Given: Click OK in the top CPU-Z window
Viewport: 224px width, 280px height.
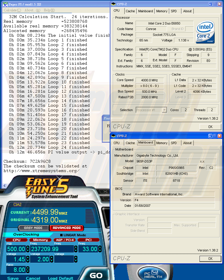Looking at the screenshot, I should coord(210,127).
